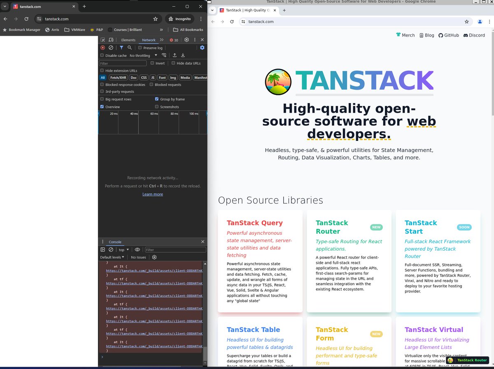This screenshot has height=369, width=494.
Task: Switch to the Elements tab
Action: pyautogui.click(x=128, y=40)
